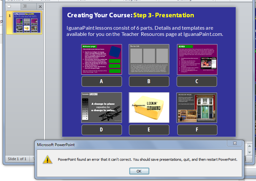Select the Lookin' Butter assignment image
This screenshot has height=181, width=256.
click(149, 108)
